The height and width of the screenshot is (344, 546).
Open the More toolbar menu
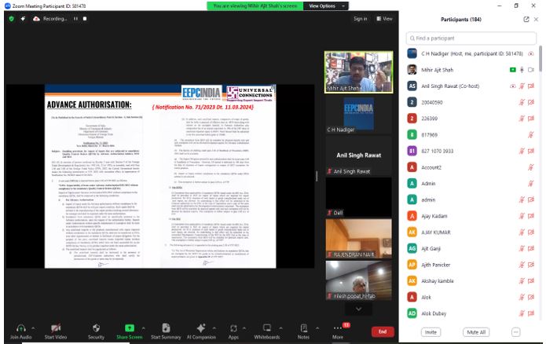[338, 328]
